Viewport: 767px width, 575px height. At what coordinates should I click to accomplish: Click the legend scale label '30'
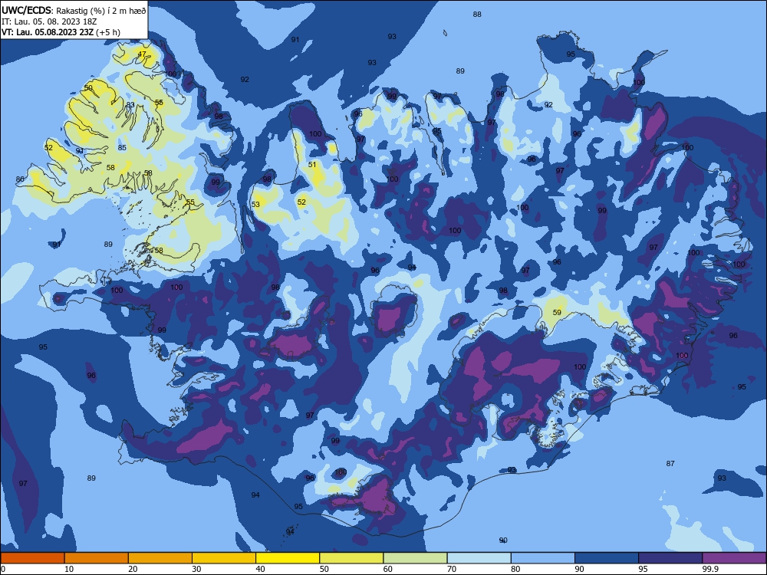pos(196,569)
